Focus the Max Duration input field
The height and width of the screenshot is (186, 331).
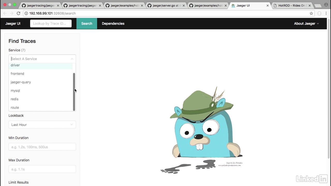point(42,169)
